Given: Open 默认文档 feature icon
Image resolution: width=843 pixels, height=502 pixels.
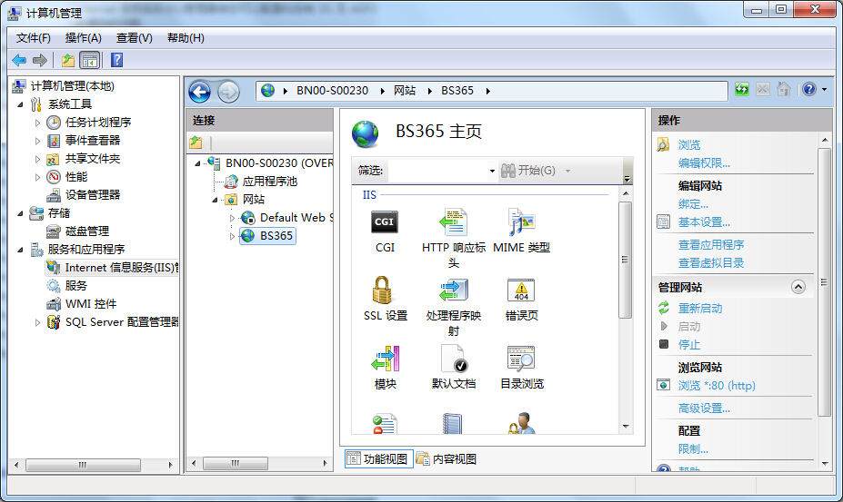Looking at the screenshot, I should pyautogui.click(x=453, y=359).
